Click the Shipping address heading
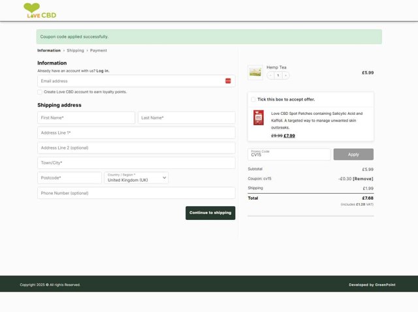This screenshot has width=418, height=312. click(59, 105)
